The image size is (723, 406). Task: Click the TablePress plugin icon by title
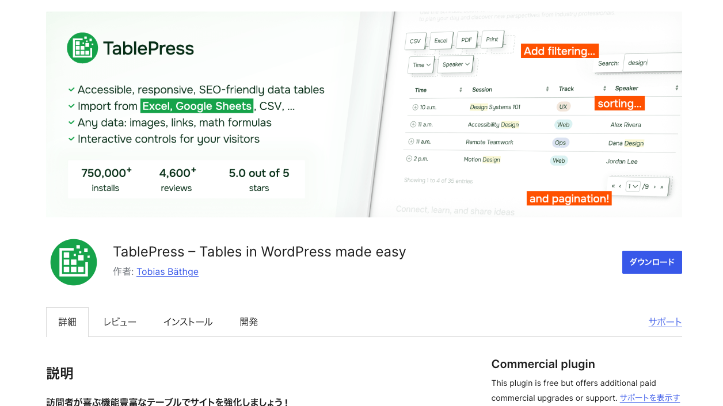(x=74, y=262)
